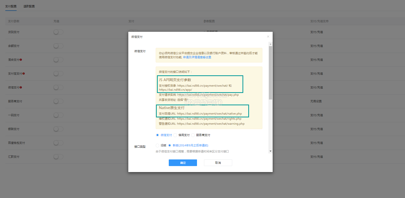This screenshot has height=198, width=405.
Task: Click the 汇款支付 row label
Action: [x=14, y=157]
